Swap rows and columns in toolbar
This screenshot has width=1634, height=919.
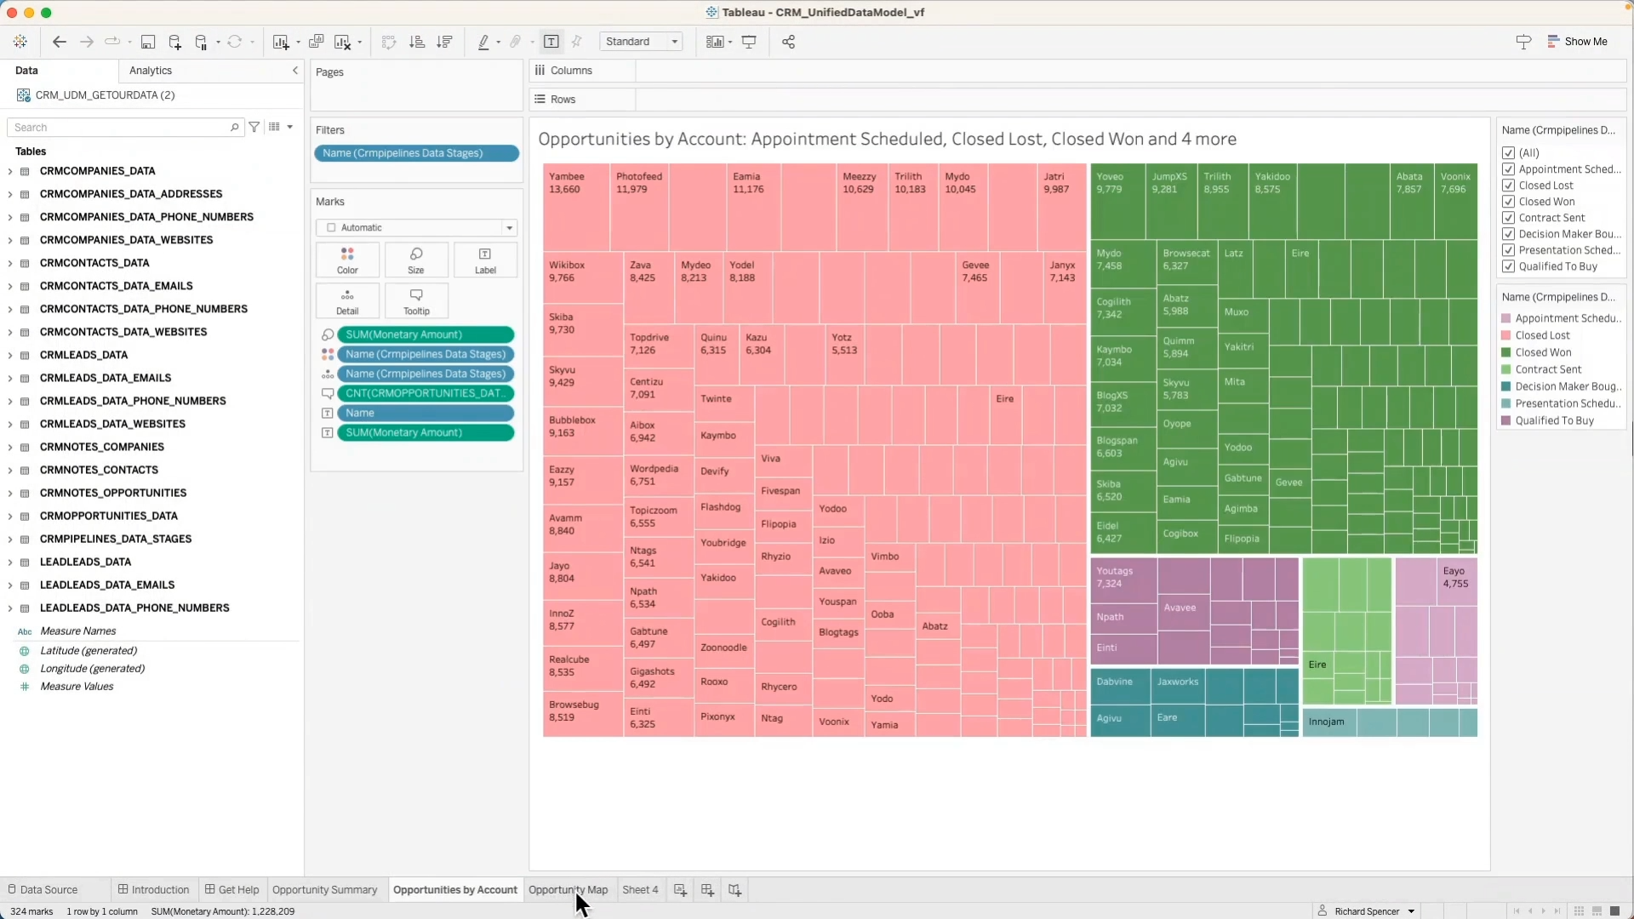pos(388,42)
